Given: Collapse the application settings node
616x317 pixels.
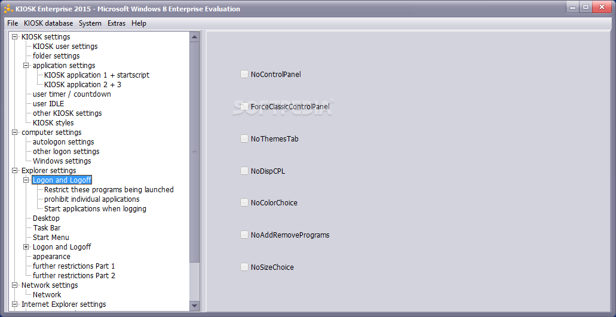Looking at the screenshot, I should 26,66.
